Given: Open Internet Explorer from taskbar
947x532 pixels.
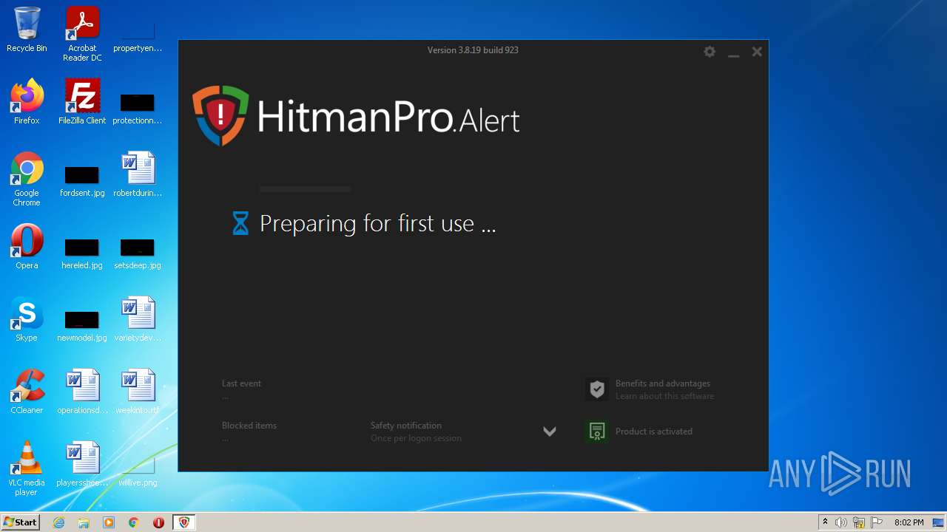Looking at the screenshot, I should [x=59, y=522].
